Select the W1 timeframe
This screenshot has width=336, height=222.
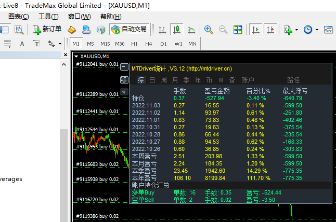pos(178,44)
